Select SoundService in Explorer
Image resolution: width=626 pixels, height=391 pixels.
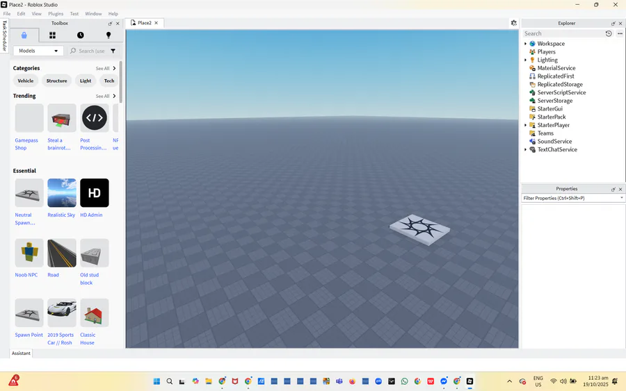(554, 142)
